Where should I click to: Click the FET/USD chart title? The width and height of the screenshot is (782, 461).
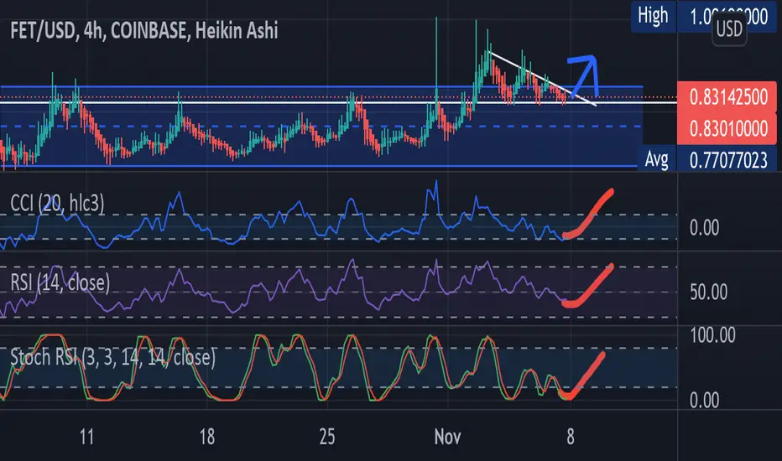click(x=144, y=31)
